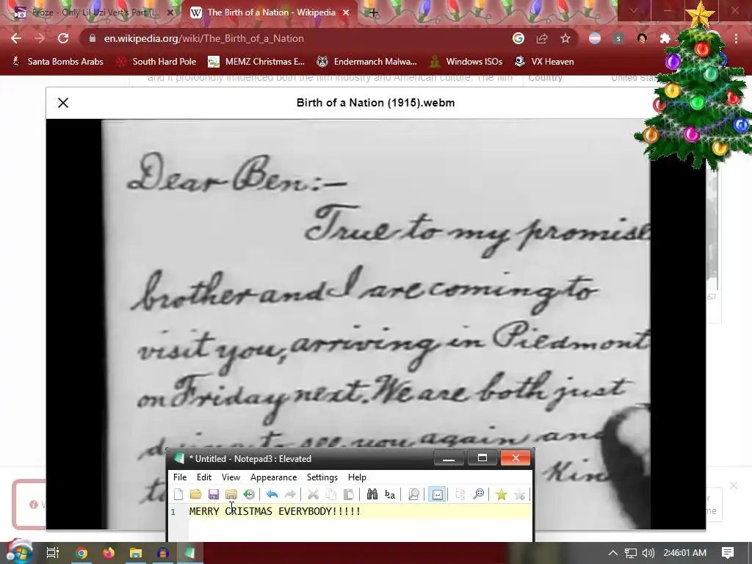Open Replace with the b-to-a icon

coord(390,494)
